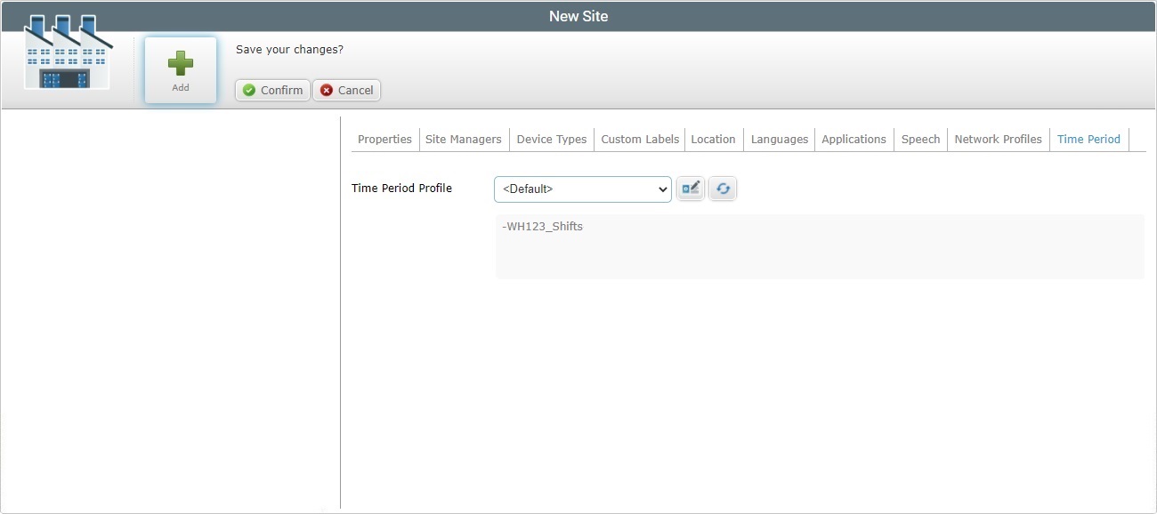Select the Speech tab
The height and width of the screenshot is (514, 1157).
(920, 139)
